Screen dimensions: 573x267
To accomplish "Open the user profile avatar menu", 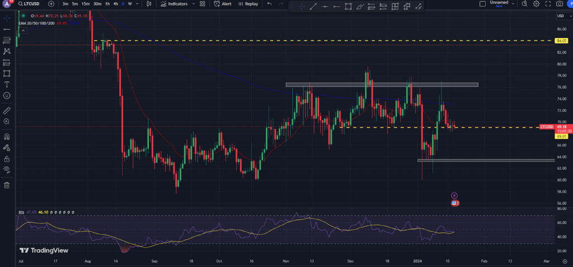I will click(7, 4).
